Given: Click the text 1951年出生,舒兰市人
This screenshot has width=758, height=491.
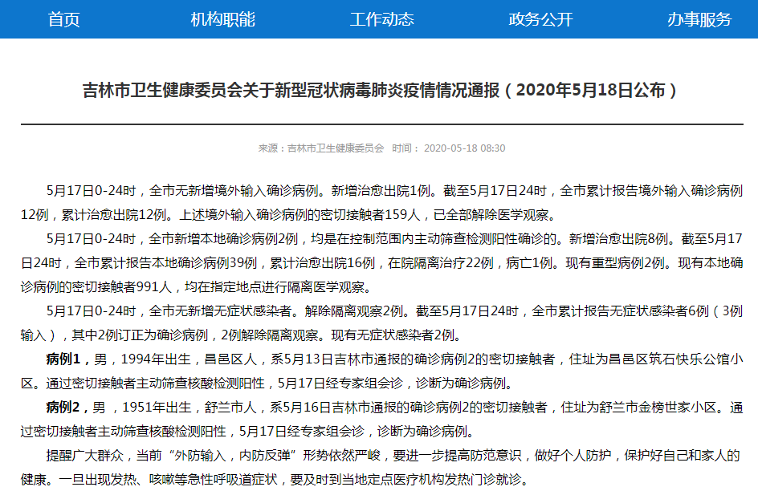Looking at the screenshot, I should tap(189, 408).
